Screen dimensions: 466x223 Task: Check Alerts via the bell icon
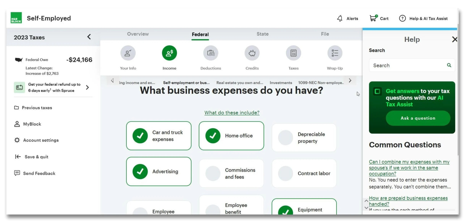339,18
